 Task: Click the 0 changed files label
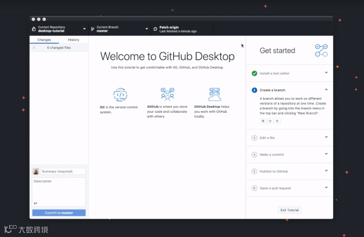click(59, 48)
